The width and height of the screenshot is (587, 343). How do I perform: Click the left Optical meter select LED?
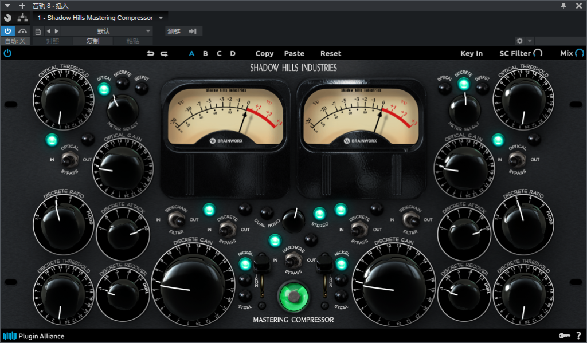tap(104, 89)
